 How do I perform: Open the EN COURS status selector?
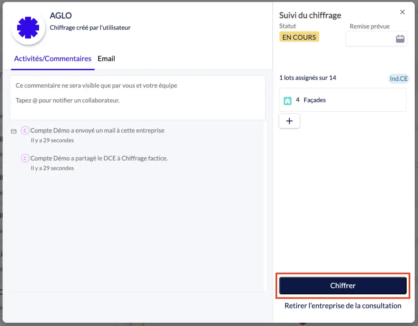click(x=299, y=37)
